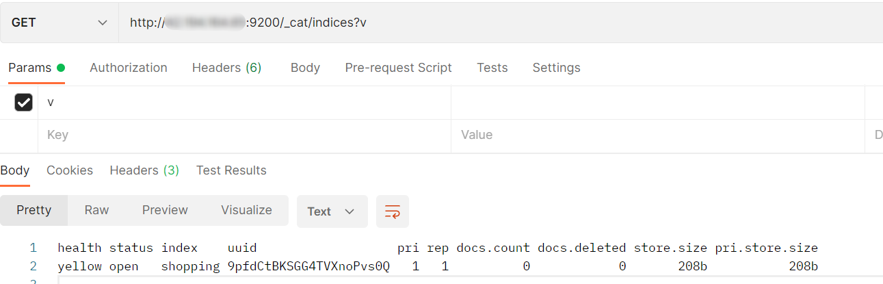Viewport: 883px width, 284px height.
Task: View the response Headers (3) tab
Action: 144,170
